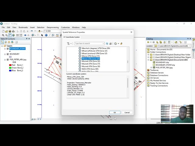Pick the Select Elements arrow tool

[x=42, y=35]
